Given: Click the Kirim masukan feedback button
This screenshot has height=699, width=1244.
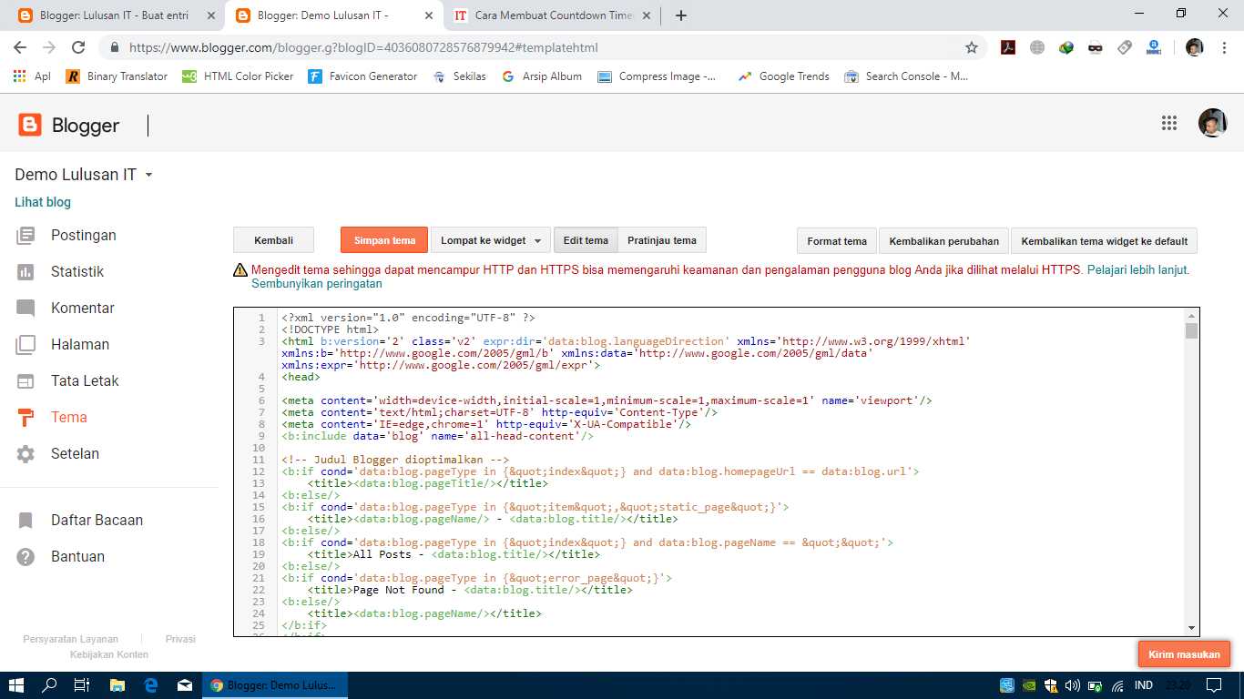Looking at the screenshot, I should point(1184,654).
